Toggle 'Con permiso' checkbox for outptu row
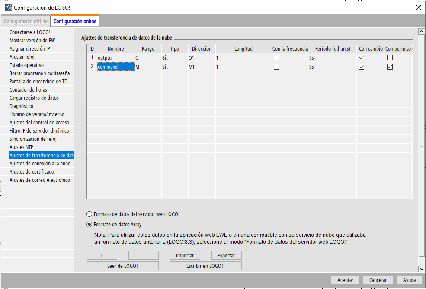 (x=390, y=57)
